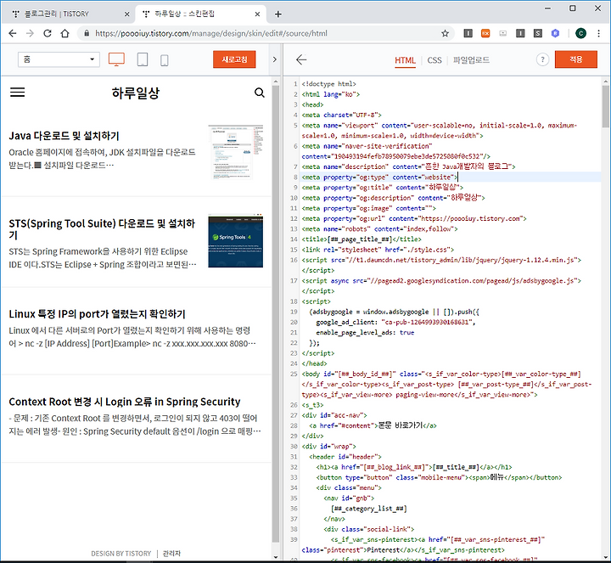Switch preview to mobile phone view
The image size is (611, 563).
[x=165, y=60]
